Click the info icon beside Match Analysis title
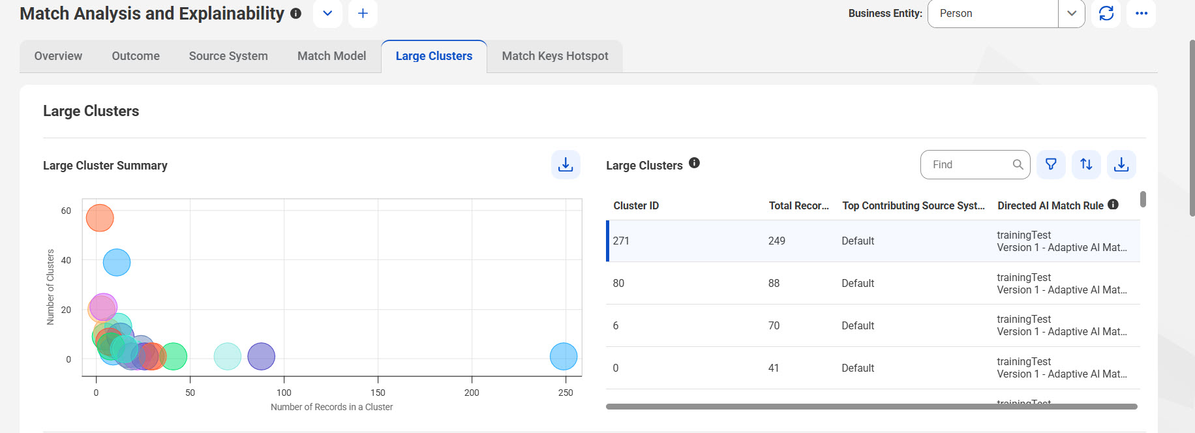1195x433 pixels. coord(295,13)
